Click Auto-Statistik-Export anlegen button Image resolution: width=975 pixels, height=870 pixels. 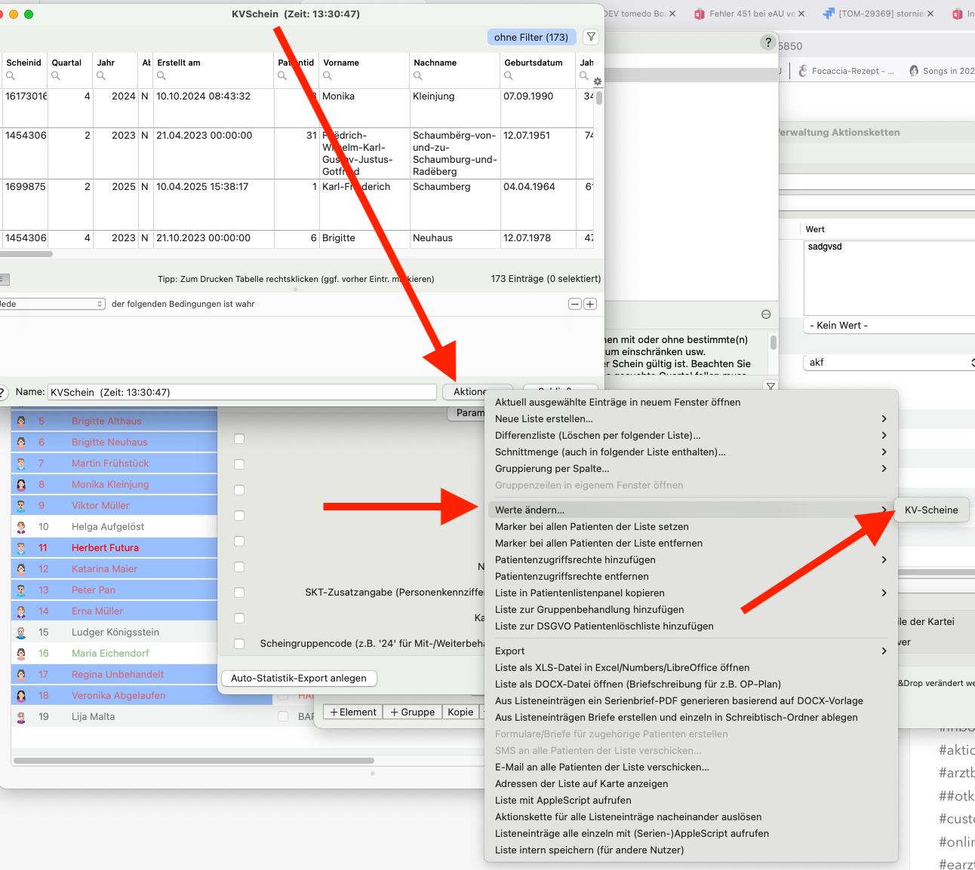click(299, 679)
